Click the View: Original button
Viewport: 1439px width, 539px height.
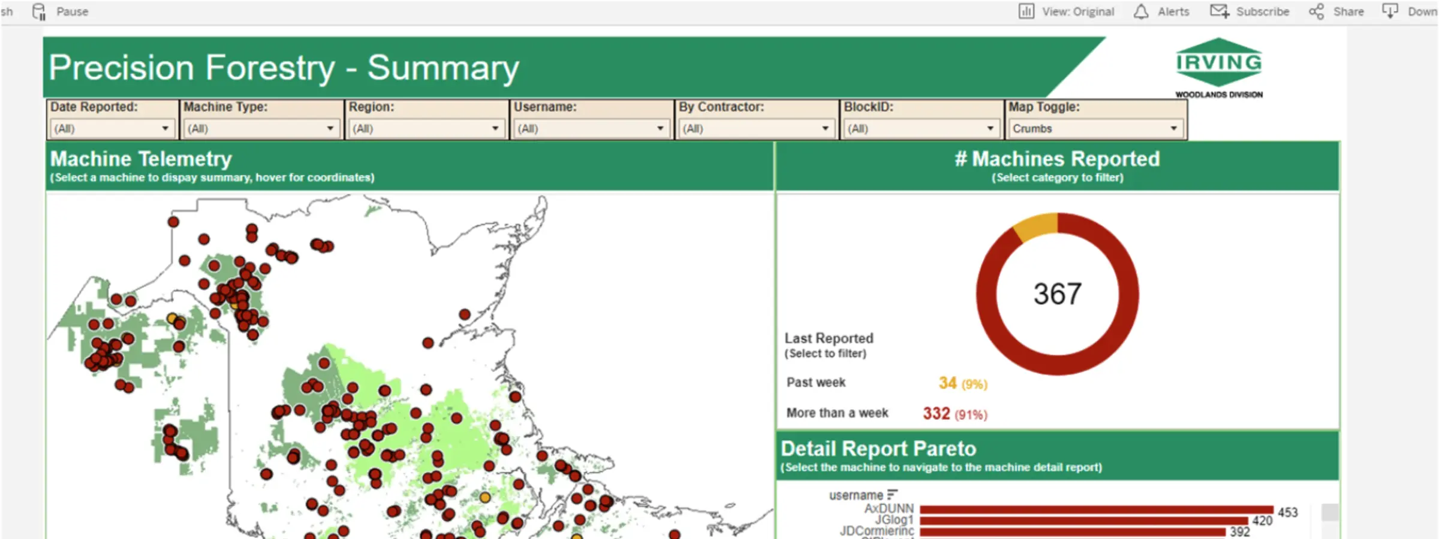coord(1077,11)
